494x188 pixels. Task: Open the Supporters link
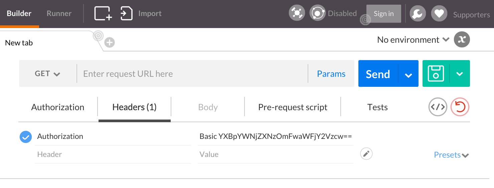[x=471, y=15]
